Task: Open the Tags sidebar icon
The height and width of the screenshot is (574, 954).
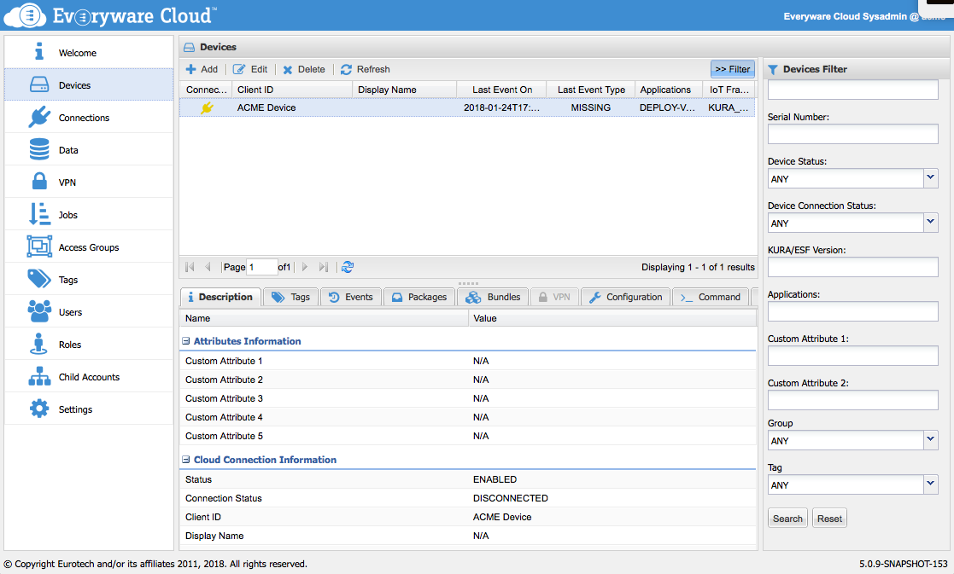Action: point(39,279)
